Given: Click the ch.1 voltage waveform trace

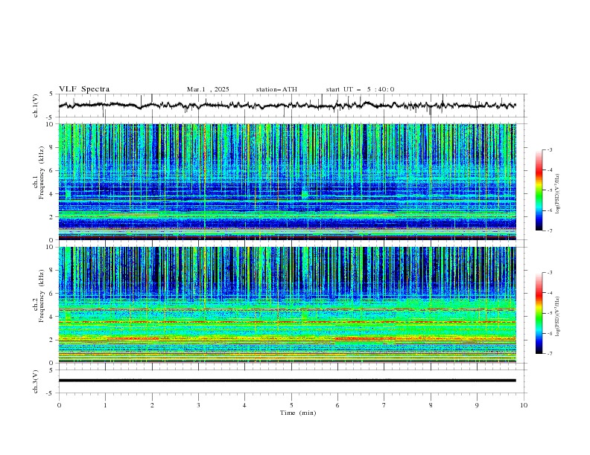Looking at the screenshot, I should pos(288,106).
